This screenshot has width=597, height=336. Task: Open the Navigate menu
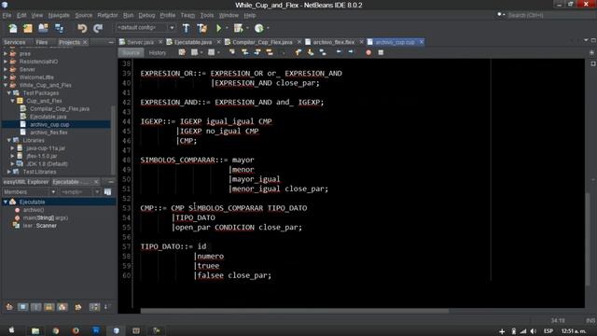pos(59,15)
